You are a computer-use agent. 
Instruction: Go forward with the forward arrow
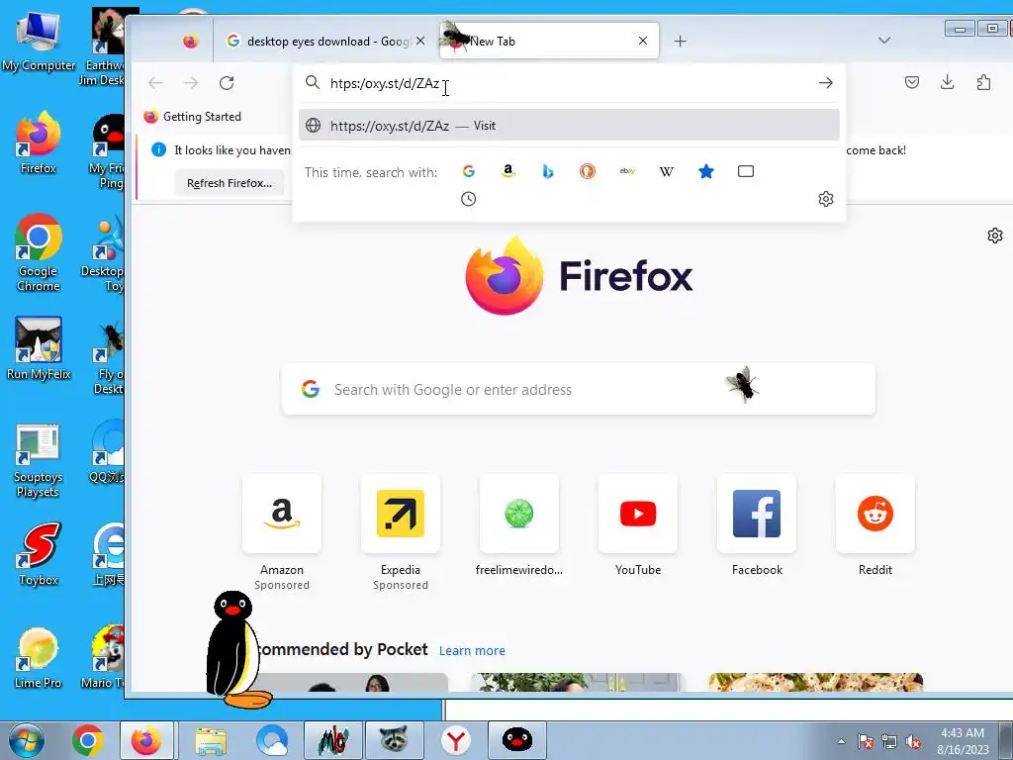coord(191,83)
